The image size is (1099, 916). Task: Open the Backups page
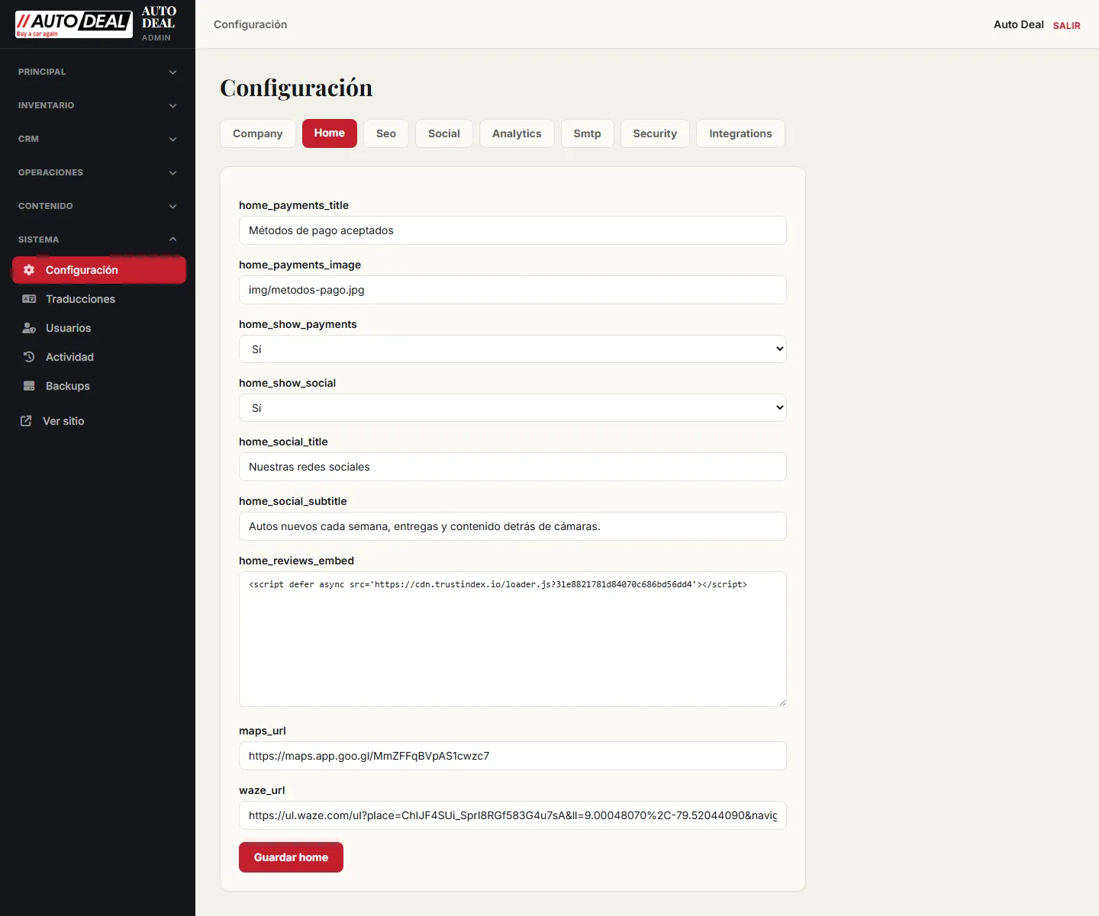click(99, 386)
